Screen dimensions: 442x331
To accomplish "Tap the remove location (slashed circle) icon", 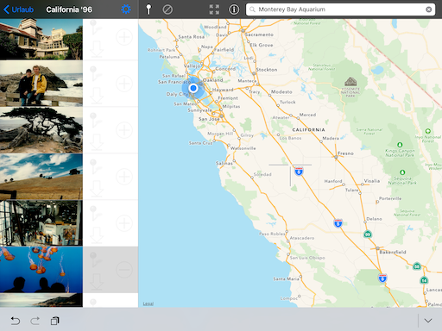I will coord(167,9).
